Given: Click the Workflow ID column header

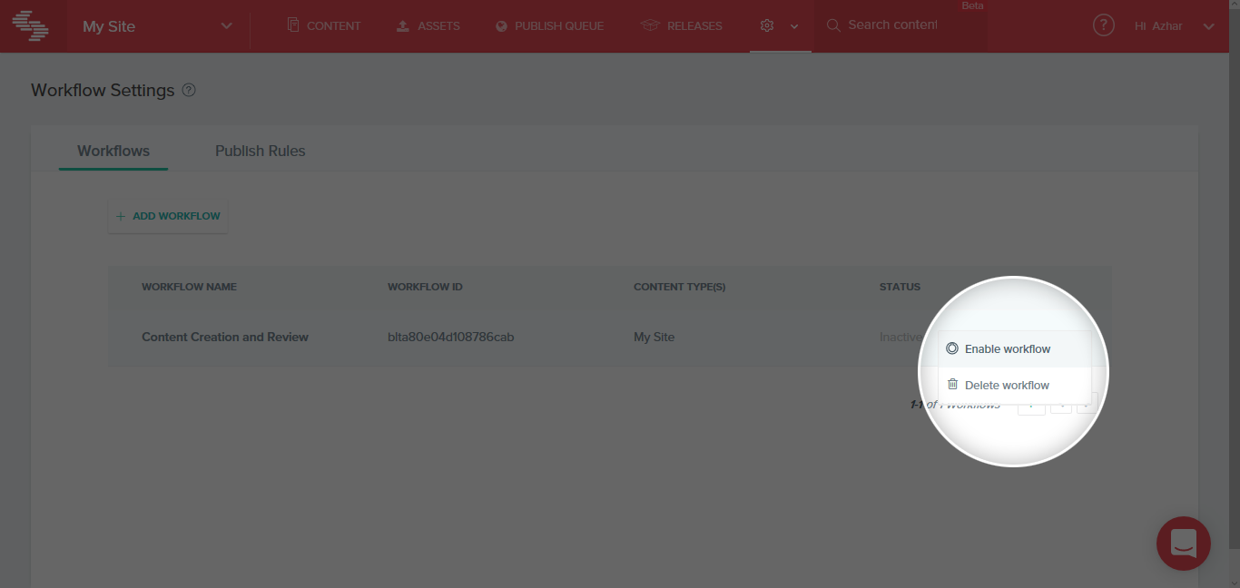Looking at the screenshot, I should pyautogui.click(x=425, y=287).
